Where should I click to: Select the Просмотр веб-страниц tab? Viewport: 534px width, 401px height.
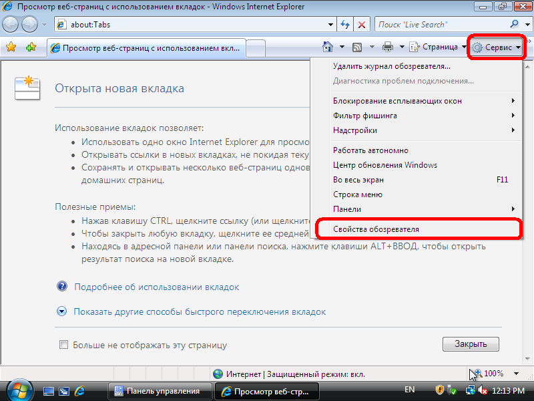pos(146,48)
